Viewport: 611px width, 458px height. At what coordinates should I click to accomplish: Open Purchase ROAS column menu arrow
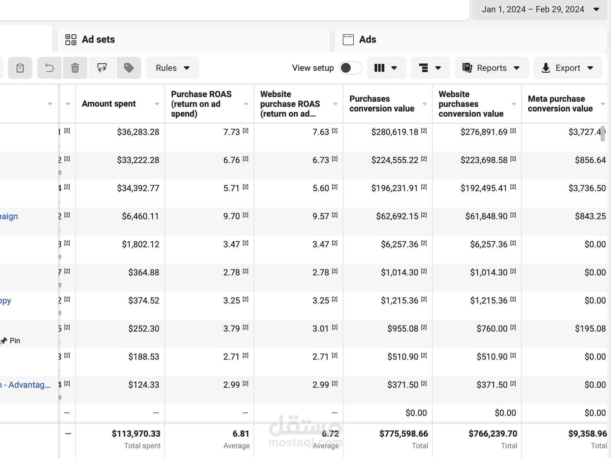[246, 104]
